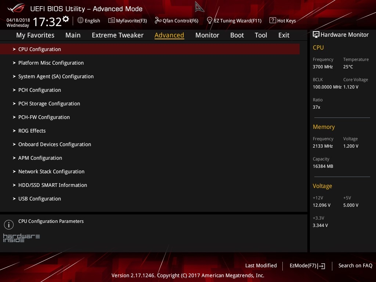Expand the HDD/SSD SMART Information arrow

pyautogui.click(x=14, y=185)
